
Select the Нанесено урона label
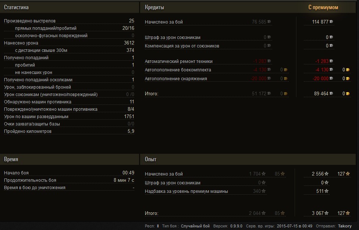21,43
